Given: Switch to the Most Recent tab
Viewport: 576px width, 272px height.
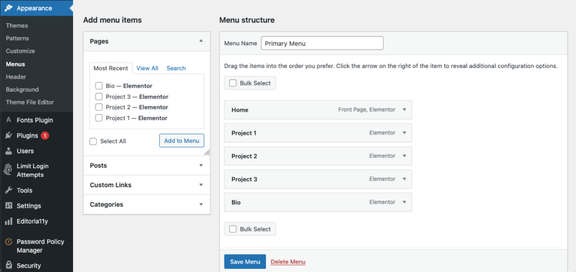Looking at the screenshot, I should pos(111,68).
